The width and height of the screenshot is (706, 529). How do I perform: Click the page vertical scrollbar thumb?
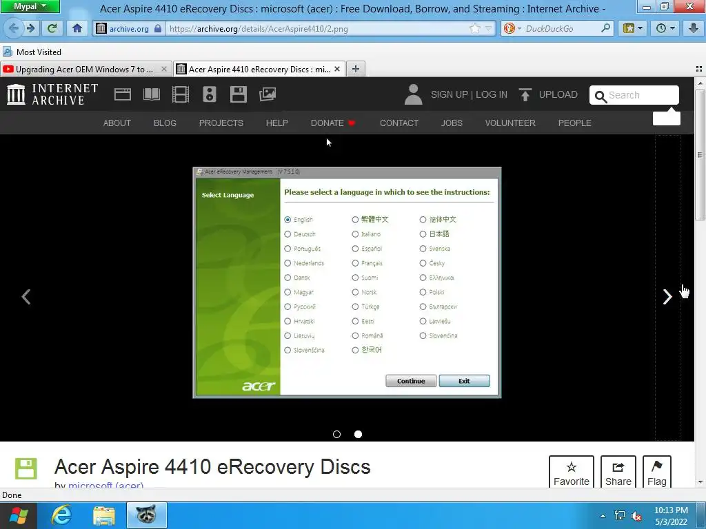pyautogui.click(x=700, y=155)
